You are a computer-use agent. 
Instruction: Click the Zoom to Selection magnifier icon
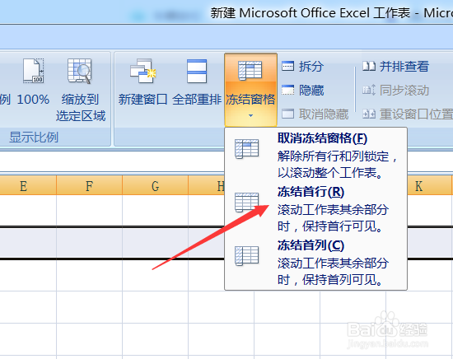pyautogui.click(x=80, y=71)
